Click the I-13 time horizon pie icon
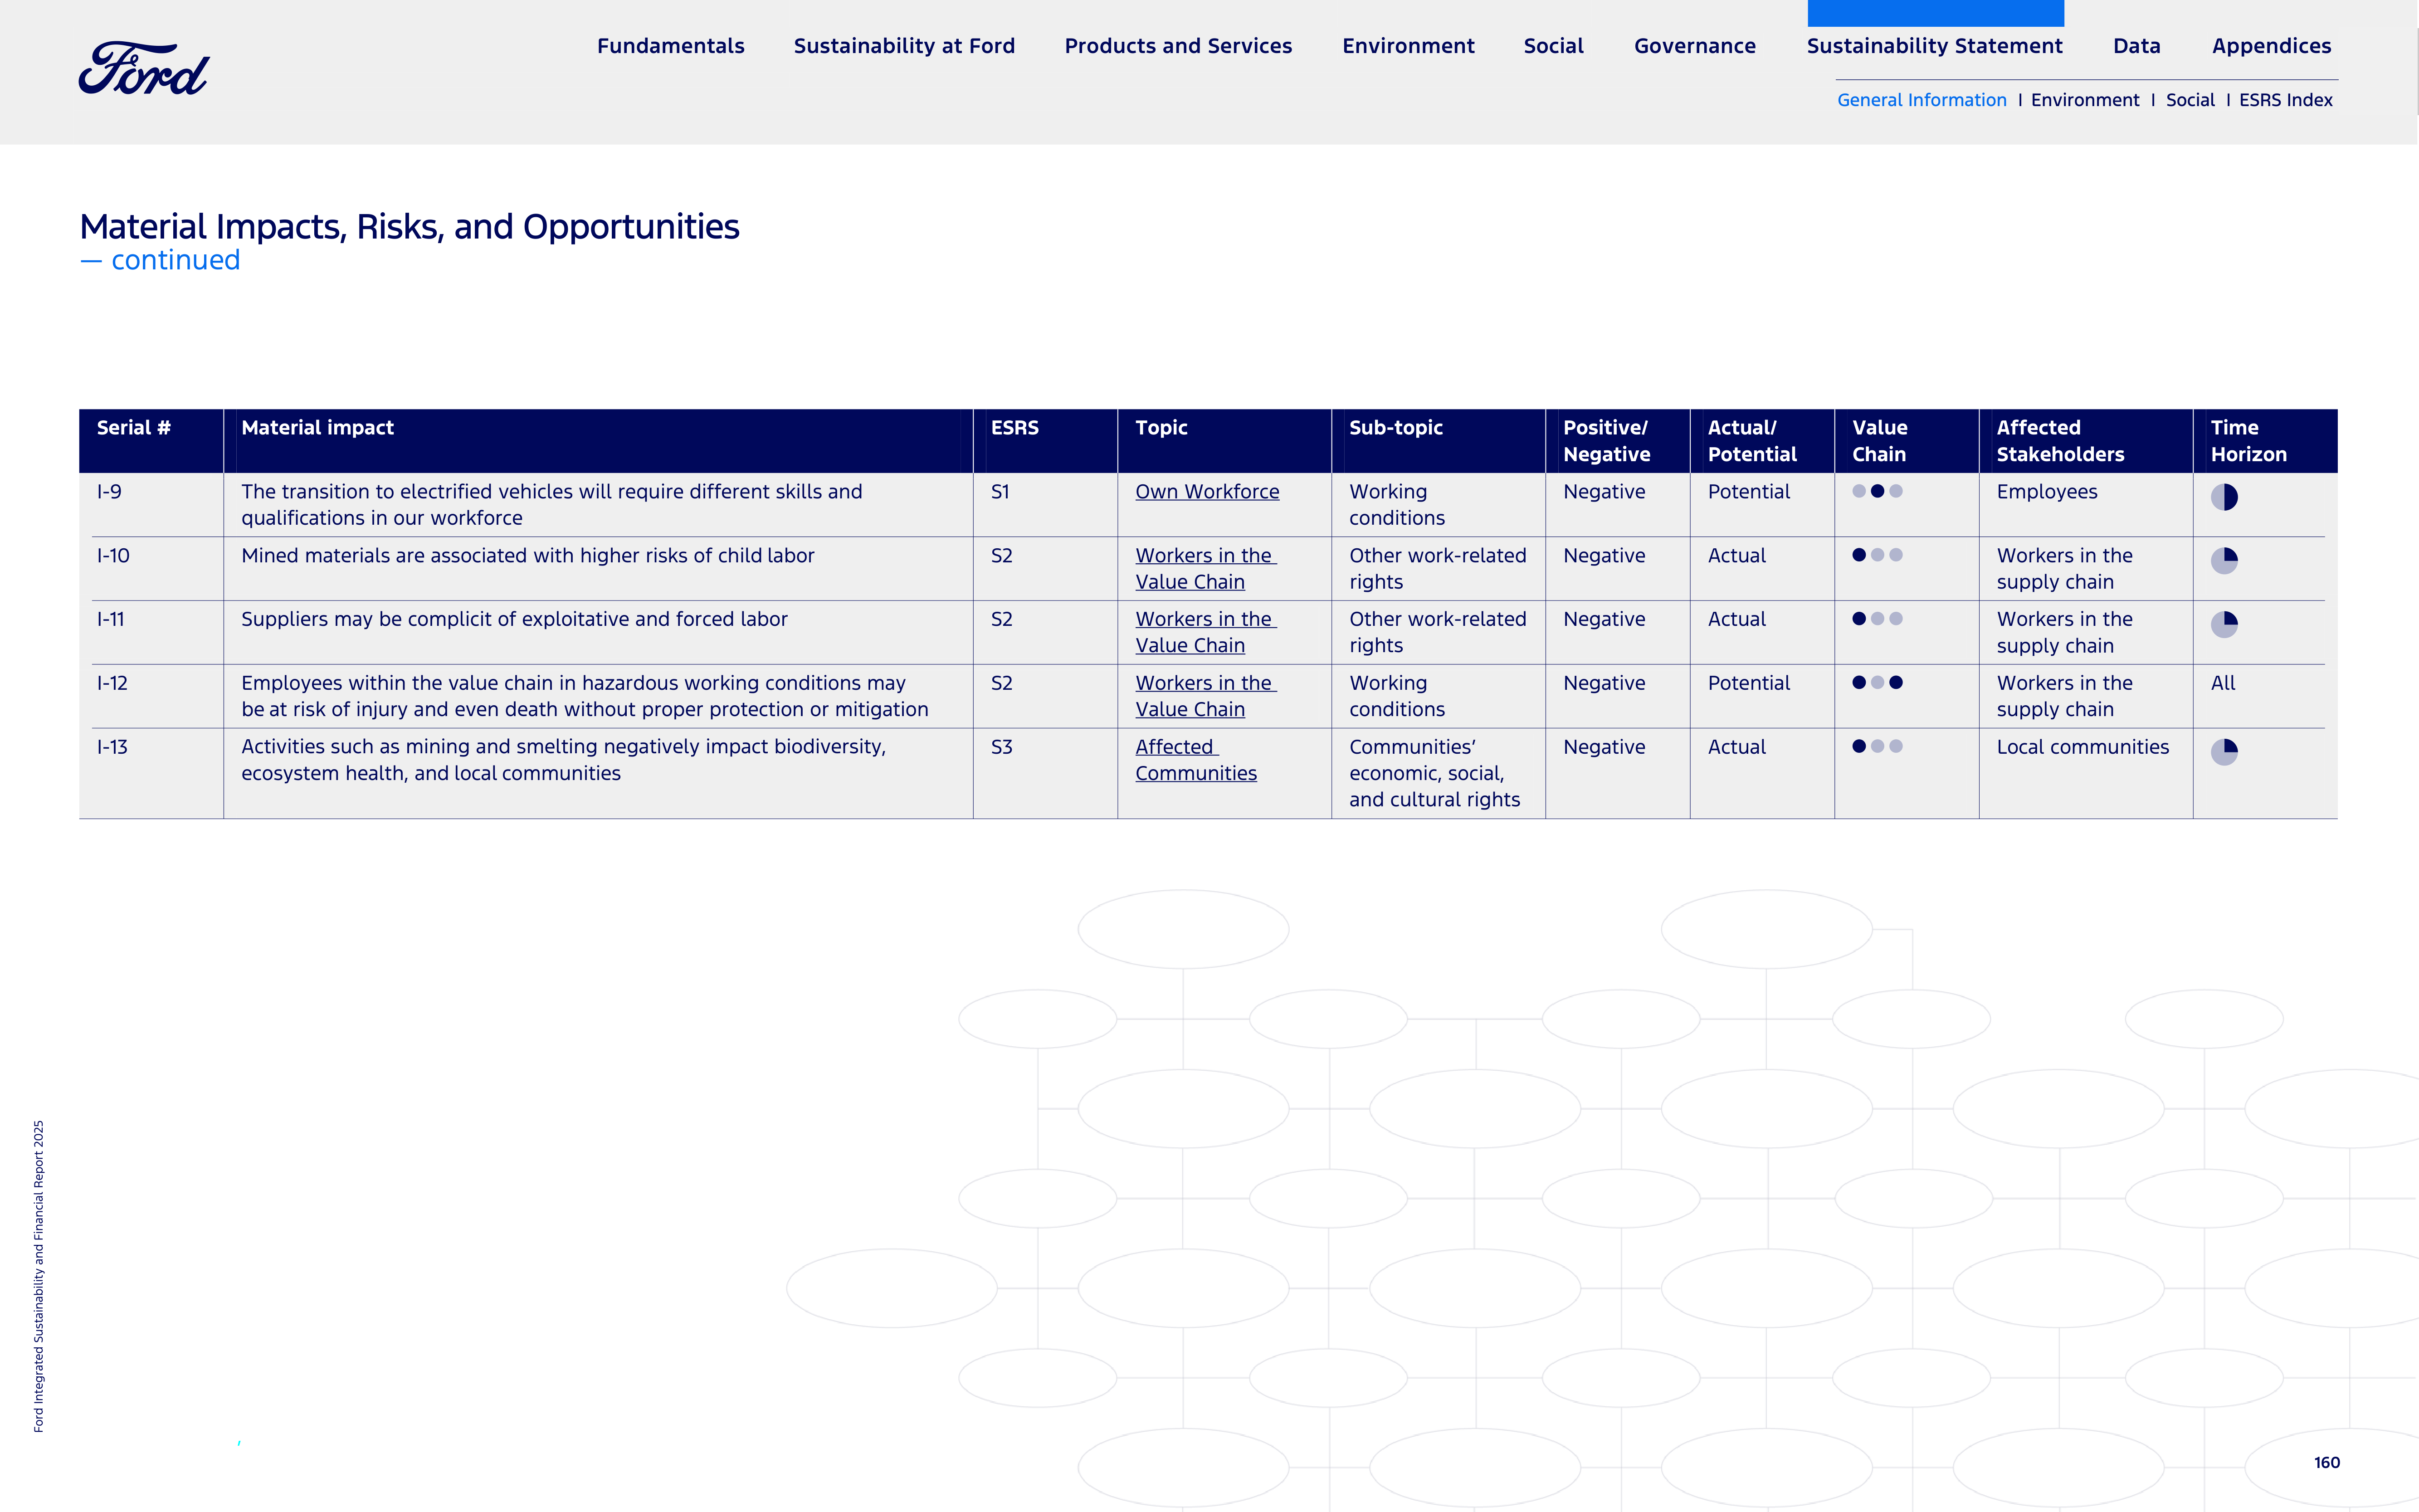2419x1512 pixels. tap(2224, 752)
